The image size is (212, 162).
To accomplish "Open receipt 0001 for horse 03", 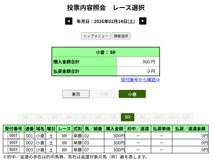I will coord(14,143).
